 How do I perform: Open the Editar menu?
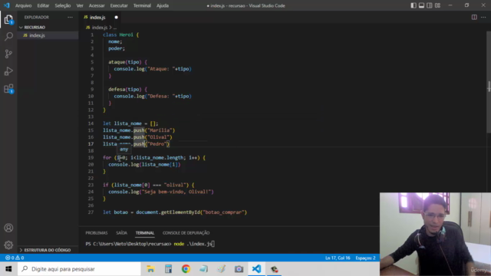43,5
